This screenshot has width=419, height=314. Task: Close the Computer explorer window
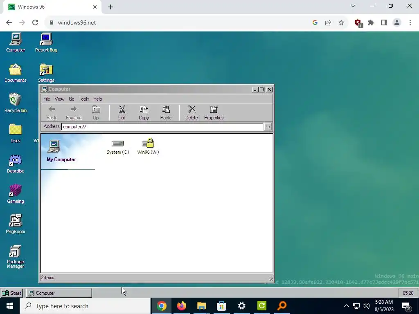pyautogui.click(x=269, y=90)
